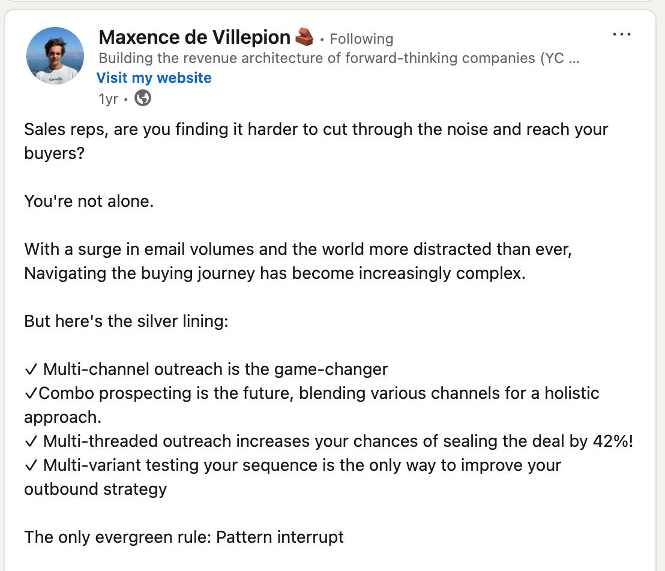Expand the truncated headline ellipsis after YC
This screenshot has width=665, height=571.
pyautogui.click(x=574, y=59)
